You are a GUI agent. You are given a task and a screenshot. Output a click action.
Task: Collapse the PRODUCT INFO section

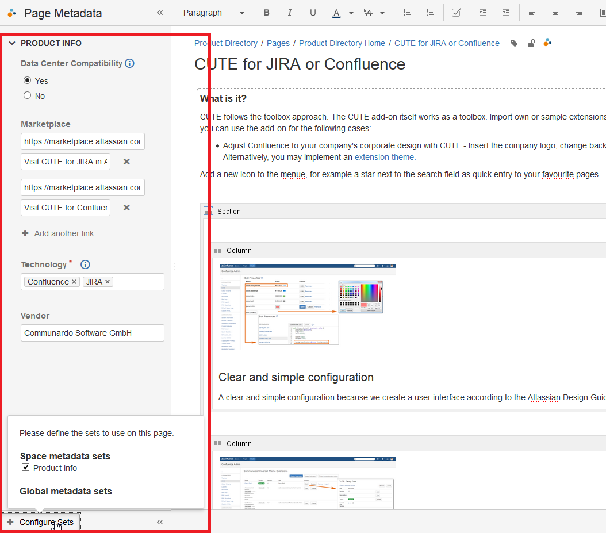(12, 43)
